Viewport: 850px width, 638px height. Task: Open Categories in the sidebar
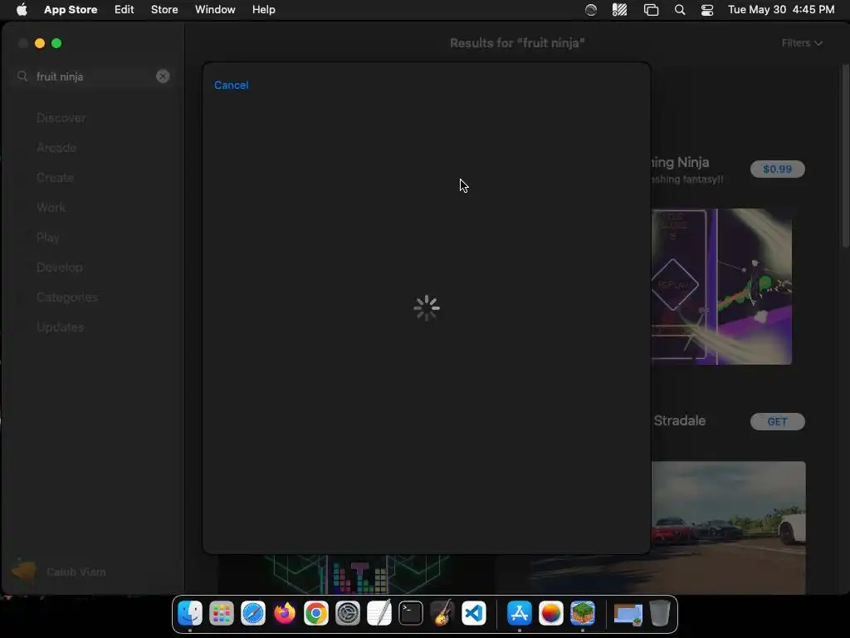pos(67,297)
